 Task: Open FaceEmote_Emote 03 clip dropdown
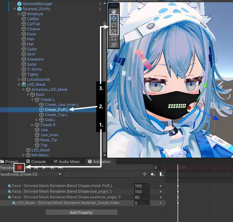point(31,174)
